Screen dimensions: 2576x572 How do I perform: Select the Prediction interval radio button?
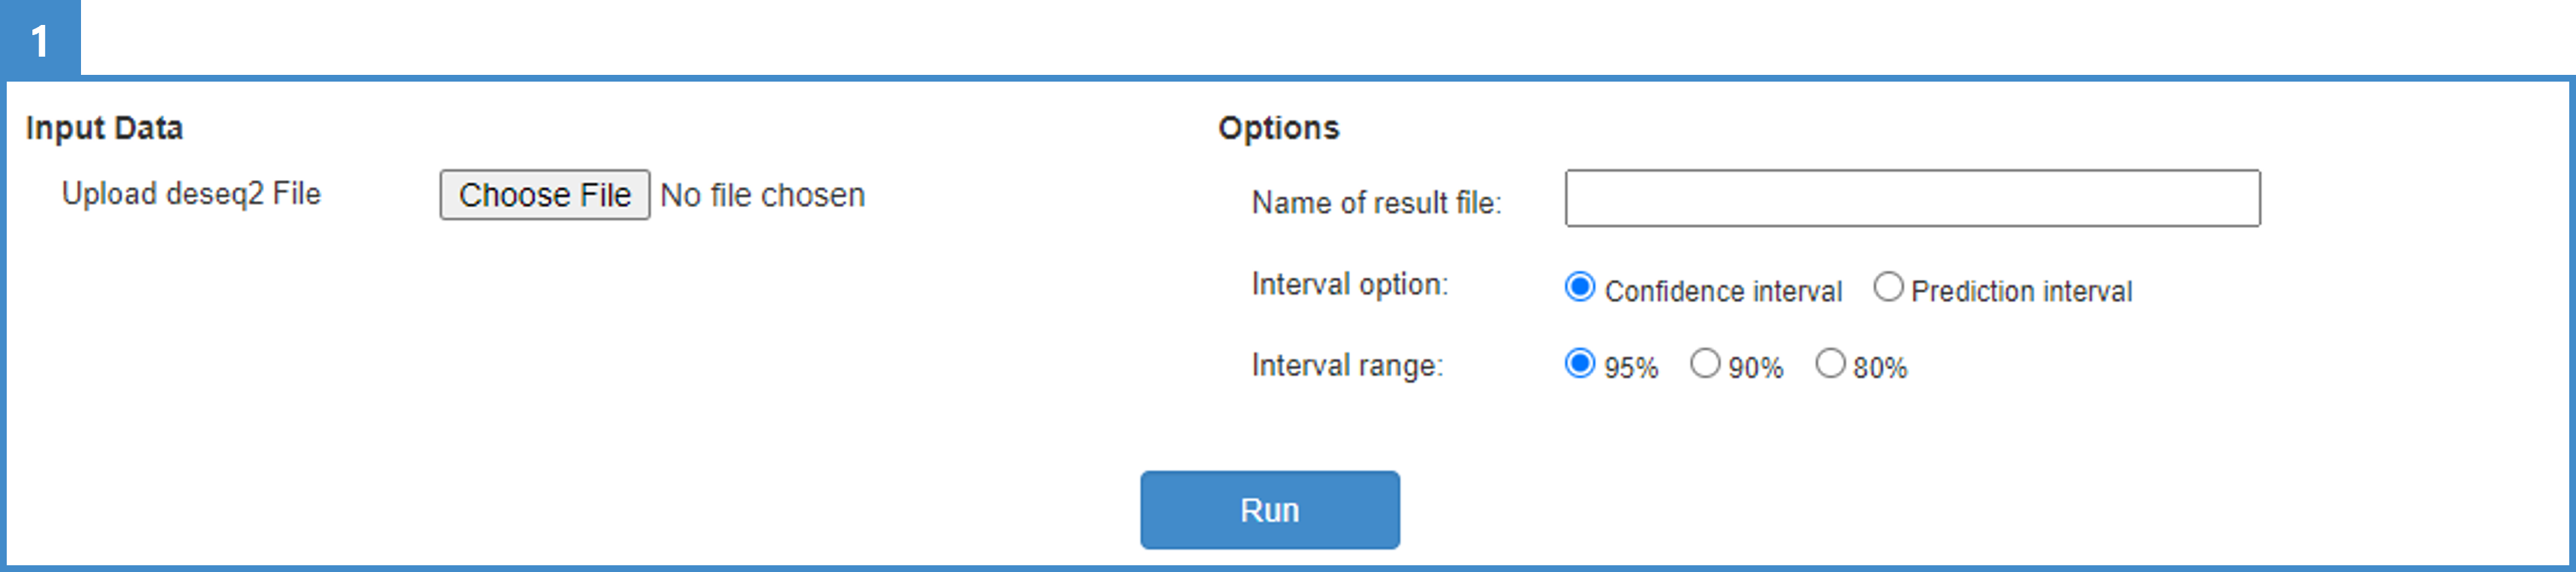tap(1888, 287)
